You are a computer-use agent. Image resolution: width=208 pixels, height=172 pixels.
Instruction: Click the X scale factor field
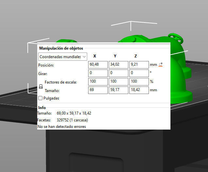coord(98,82)
